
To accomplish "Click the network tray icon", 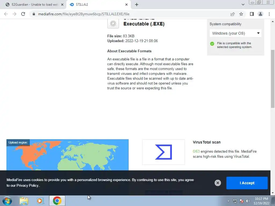I will (235, 201).
